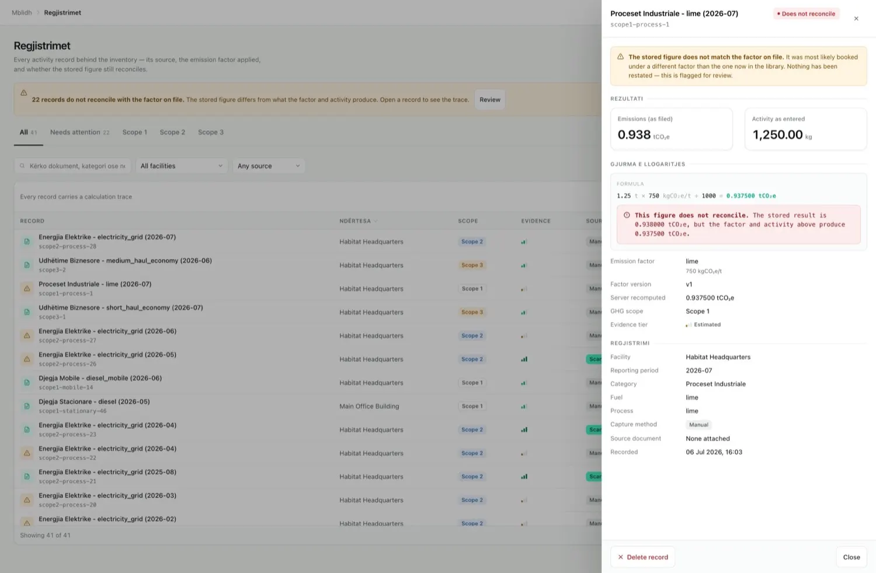Click the Close button at panel bottom
876x573 pixels.
click(851, 557)
